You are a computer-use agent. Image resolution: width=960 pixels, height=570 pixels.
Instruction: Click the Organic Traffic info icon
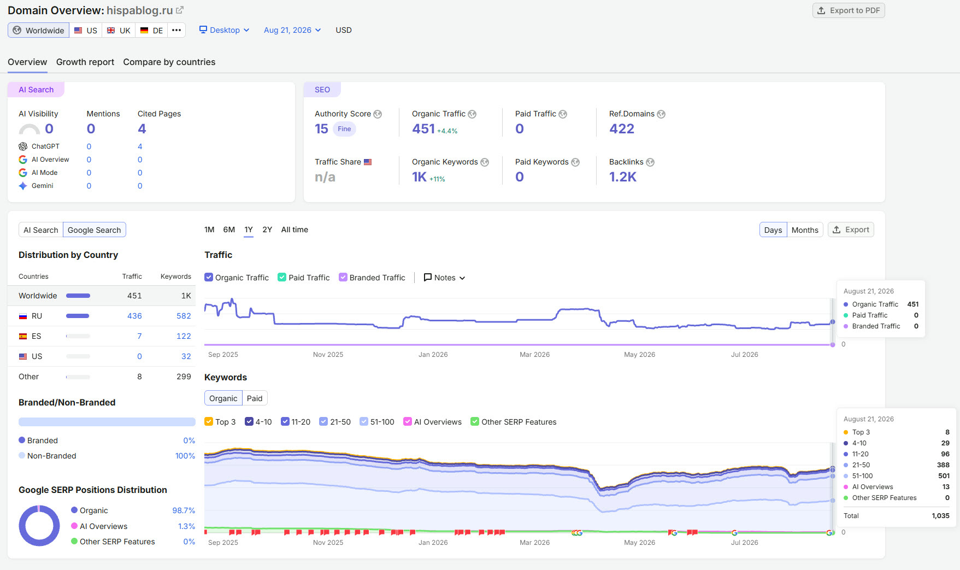click(472, 114)
